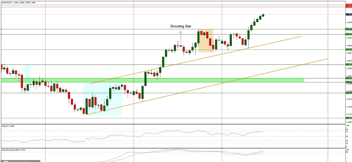The height and width of the screenshot is (162, 352).
Task: Click the latest green candle at 1.1966
Action: tap(263, 15)
